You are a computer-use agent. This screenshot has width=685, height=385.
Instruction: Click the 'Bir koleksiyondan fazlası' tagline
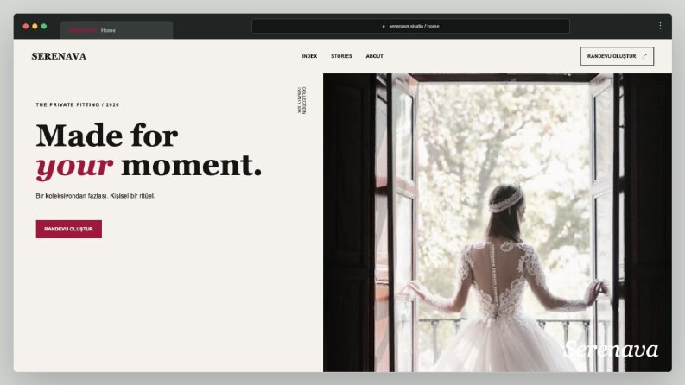95,196
